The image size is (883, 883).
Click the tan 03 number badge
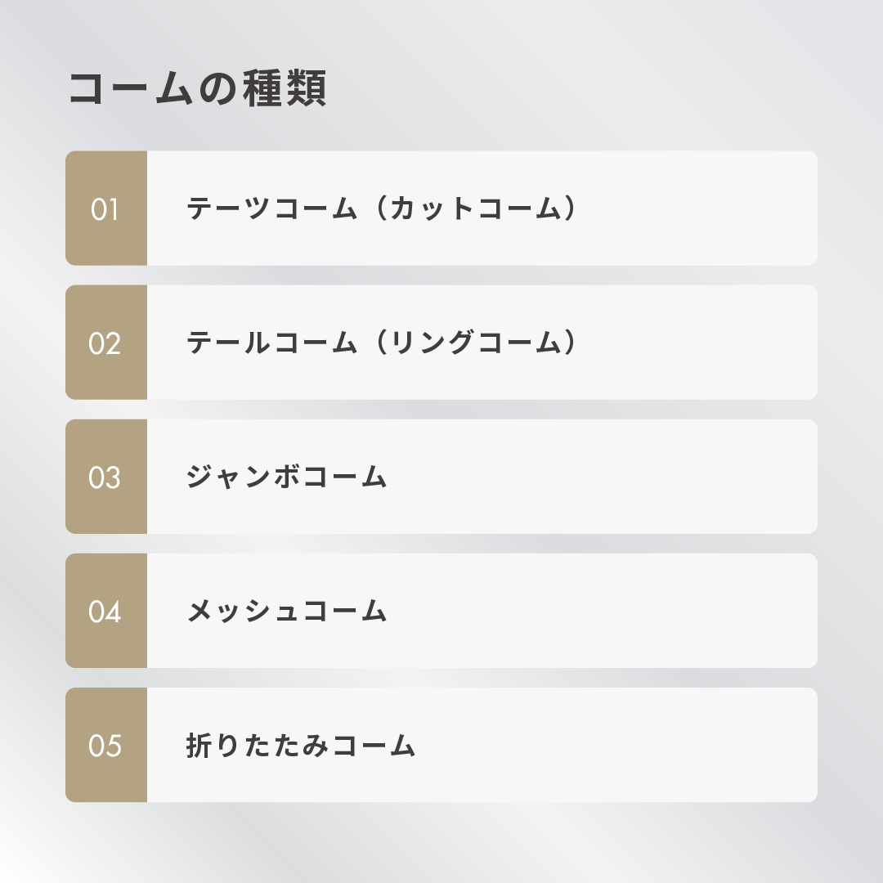(105, 477)
